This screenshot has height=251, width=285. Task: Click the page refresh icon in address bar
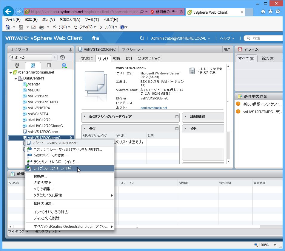(x=181, y=12)
